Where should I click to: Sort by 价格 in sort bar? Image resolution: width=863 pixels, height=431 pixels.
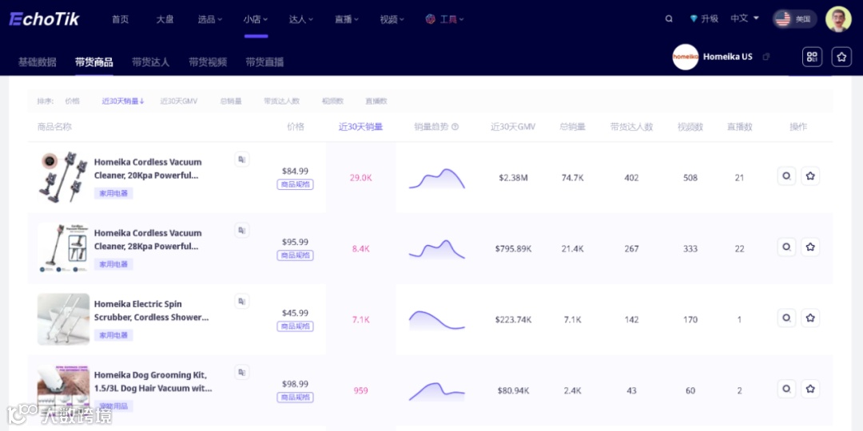point(72,101)
